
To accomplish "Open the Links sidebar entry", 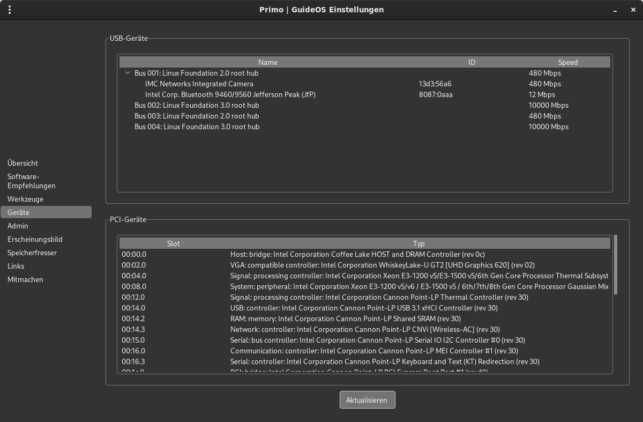I will 16,266.
